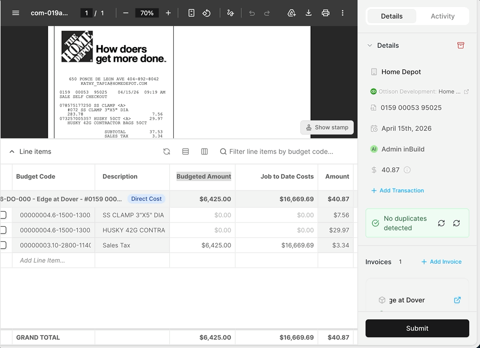
Task: Open the QuickBooks vendor external link
Action: pos(466,91)
